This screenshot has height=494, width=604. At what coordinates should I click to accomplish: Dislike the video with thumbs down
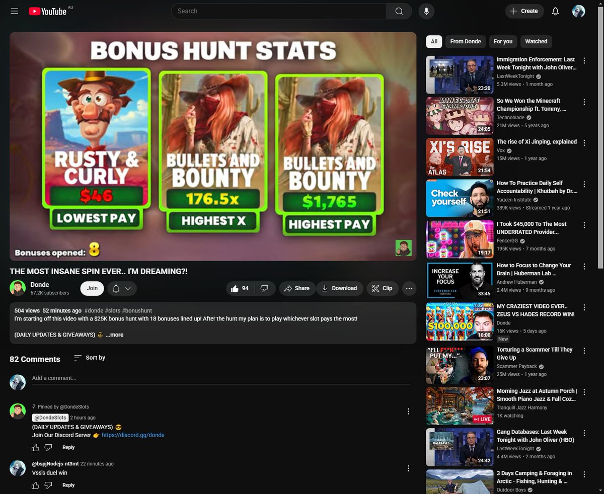(264, 288)
